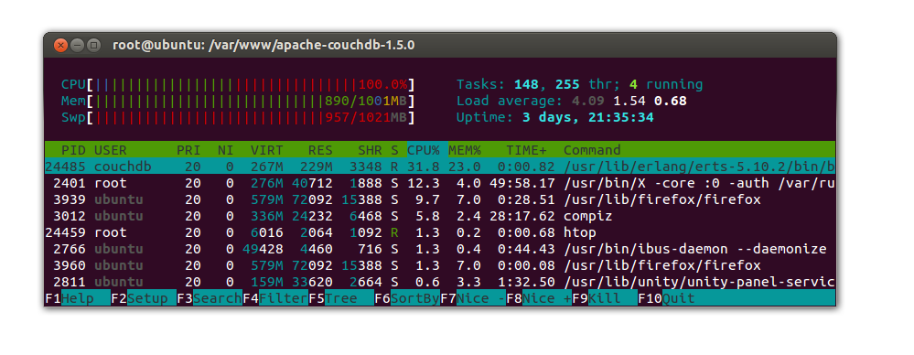Viewport: 914px width, 355px height.
Task: Select the compiz process row
Action: 440,216
